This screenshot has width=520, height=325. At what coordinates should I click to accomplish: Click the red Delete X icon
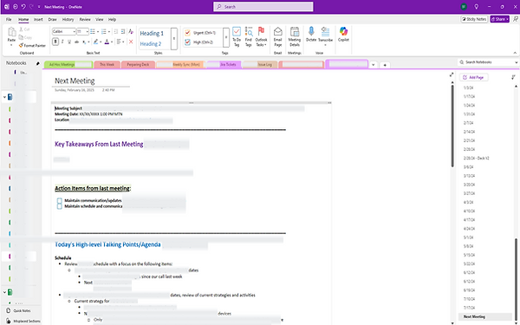[x=131, y=42]
